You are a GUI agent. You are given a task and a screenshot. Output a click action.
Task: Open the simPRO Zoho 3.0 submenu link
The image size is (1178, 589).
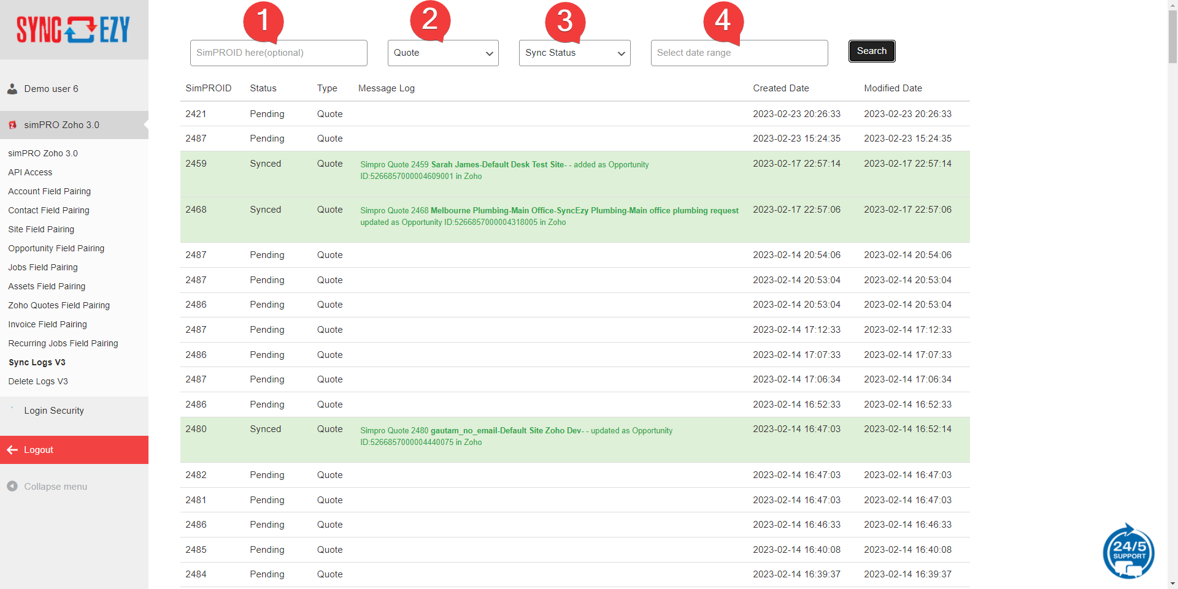(x=43, y=153)
